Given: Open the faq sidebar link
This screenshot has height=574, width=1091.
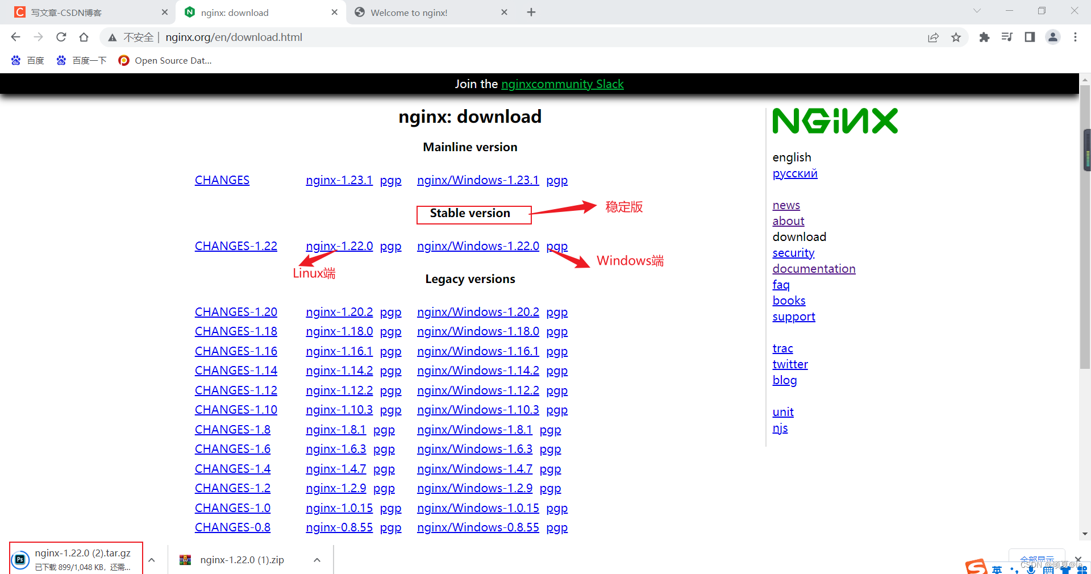Looking at the screenshot, I should tap(781, 285).
